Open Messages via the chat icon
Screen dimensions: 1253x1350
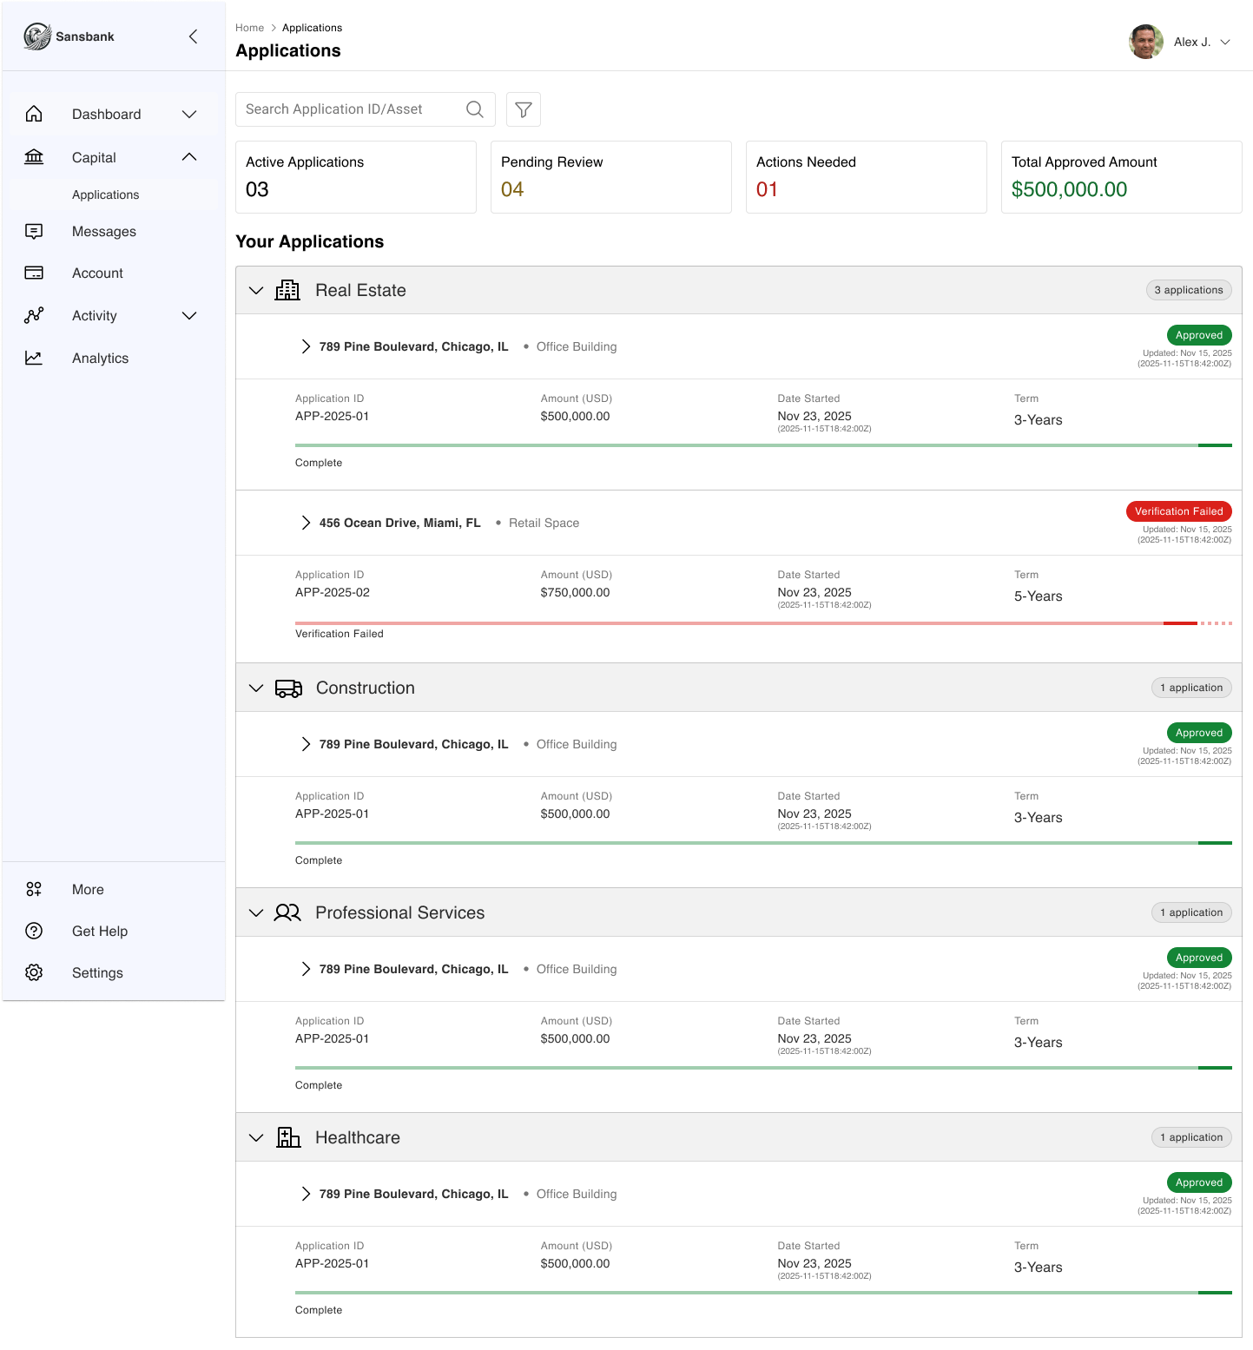click(34, 231)
